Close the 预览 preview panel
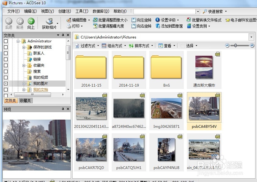The height and width of the screenshot is (182, 257). click(68, 109)
